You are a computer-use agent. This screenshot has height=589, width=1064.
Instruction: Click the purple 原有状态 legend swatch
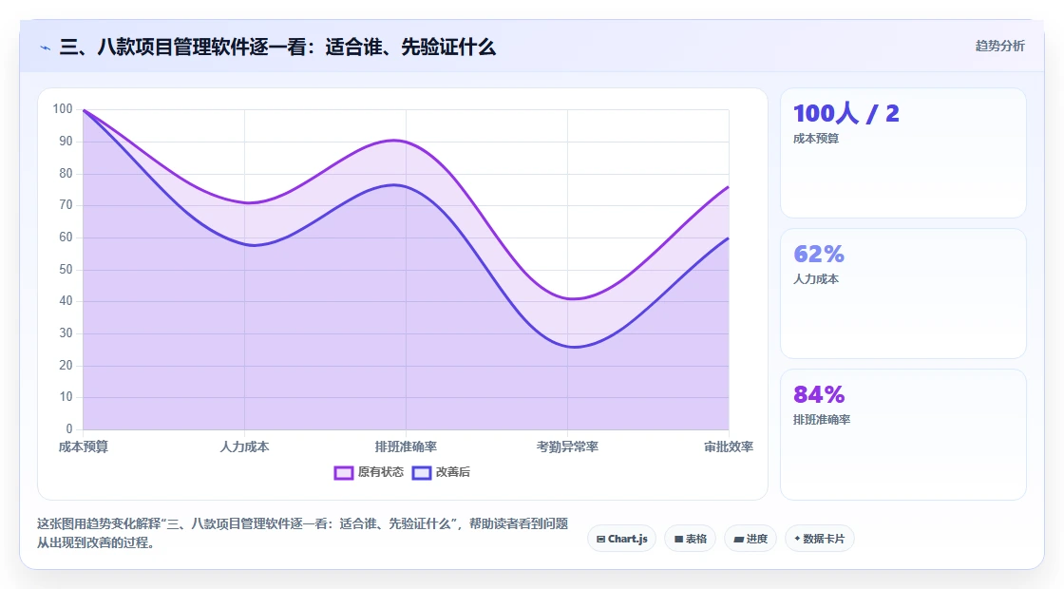(x=343, y=473)
